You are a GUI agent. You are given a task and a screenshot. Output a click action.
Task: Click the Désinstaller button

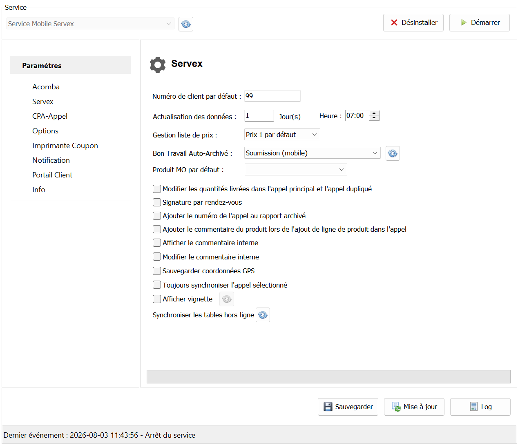pos(413,22)
